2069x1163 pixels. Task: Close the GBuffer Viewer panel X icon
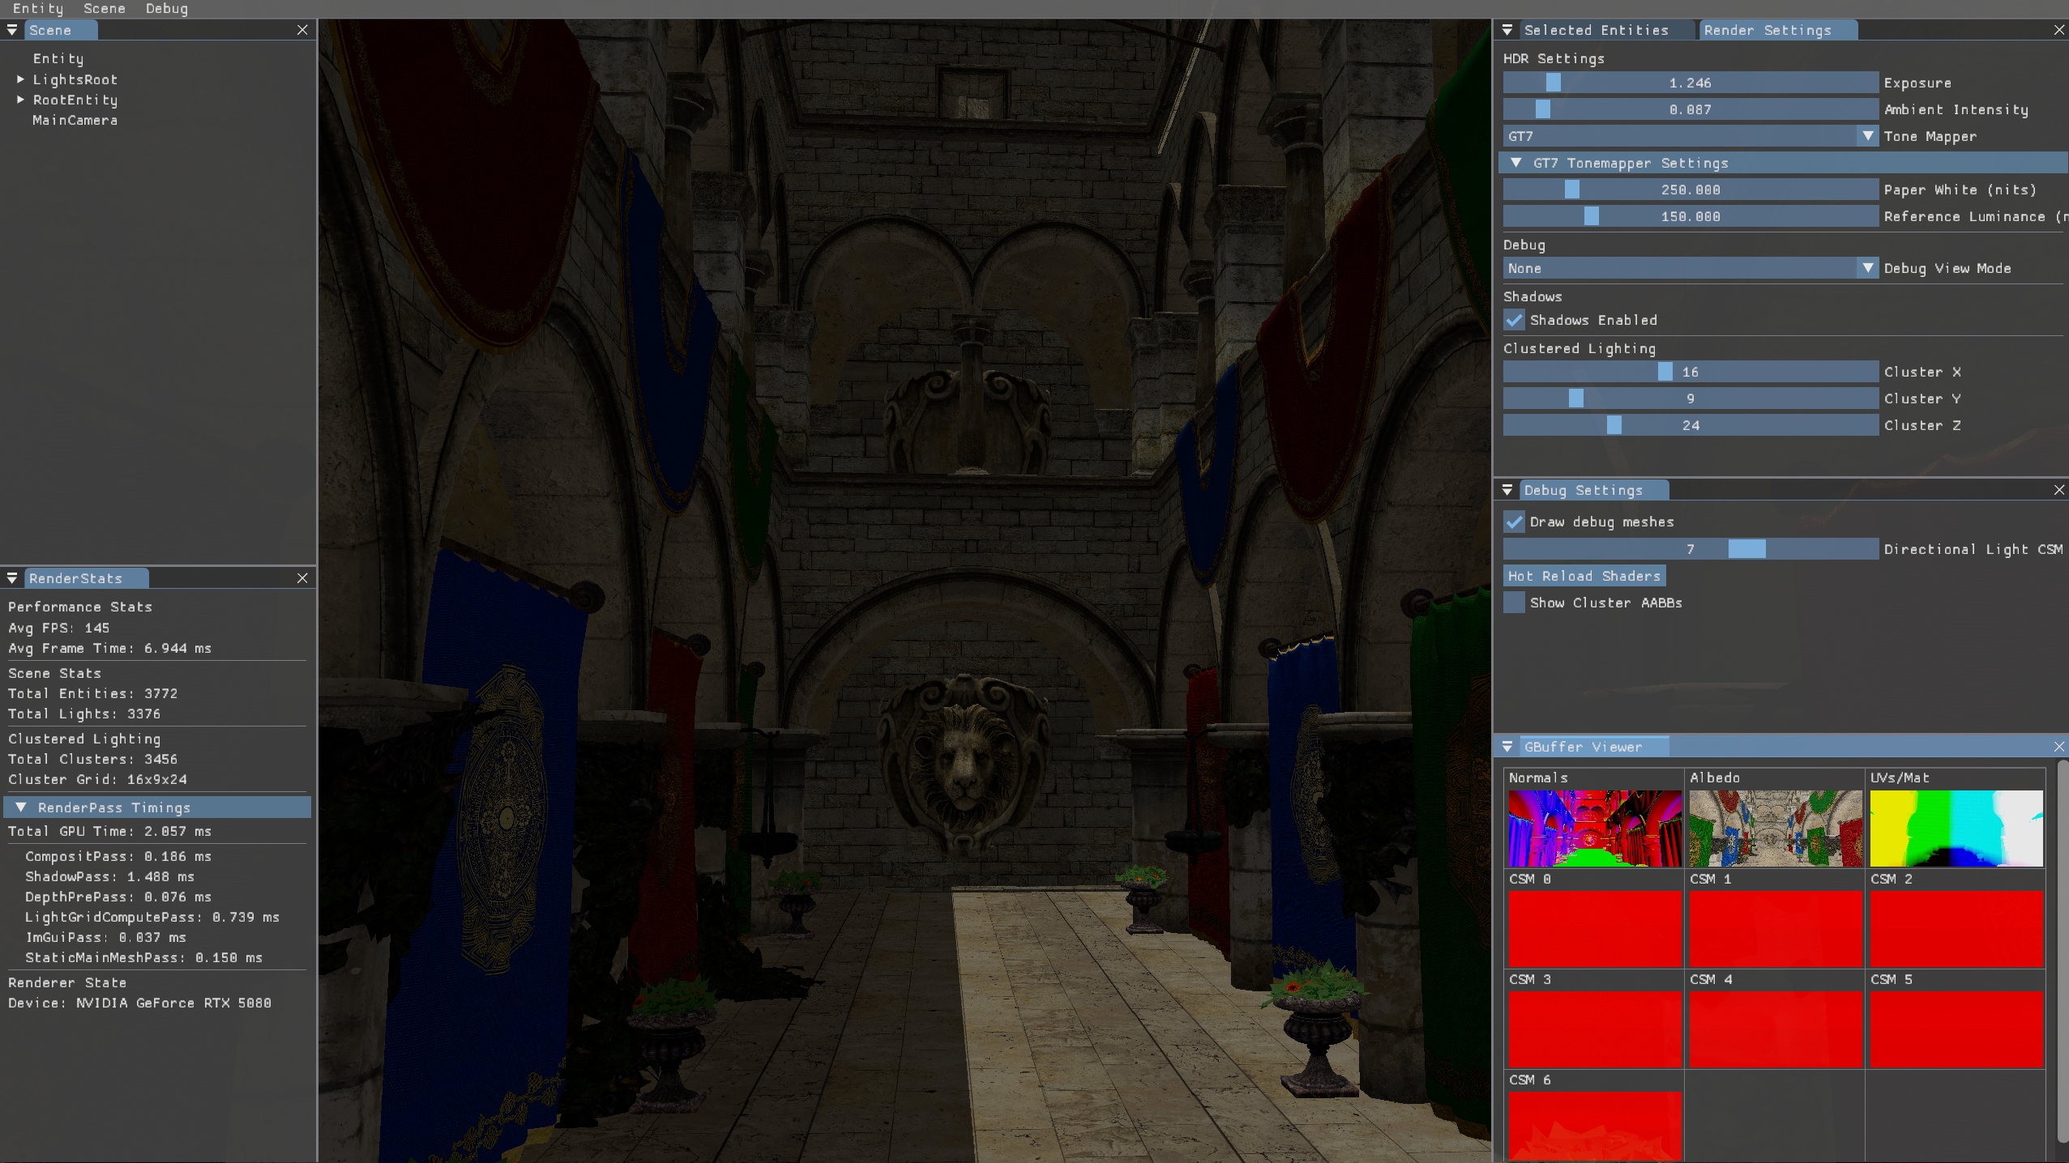pos(2059,747)
